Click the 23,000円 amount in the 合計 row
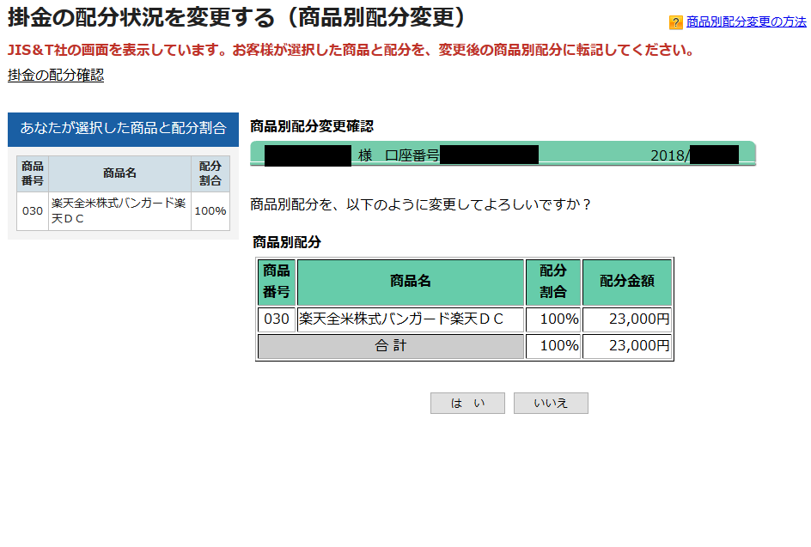This screenshot has height=547, width=811. 627,346
